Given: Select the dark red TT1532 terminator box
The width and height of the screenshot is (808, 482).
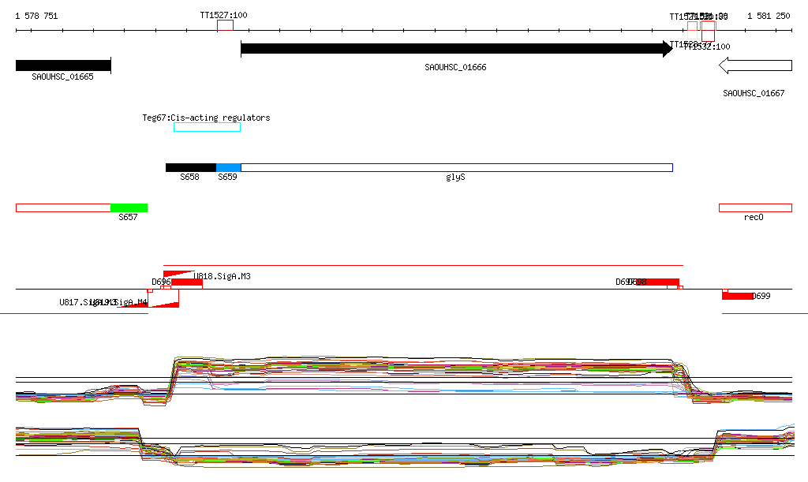Looking at the screenshot, I should click(708, 32).
